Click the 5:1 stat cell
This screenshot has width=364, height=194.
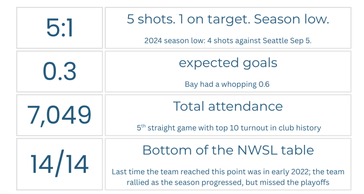coord(59,28)
